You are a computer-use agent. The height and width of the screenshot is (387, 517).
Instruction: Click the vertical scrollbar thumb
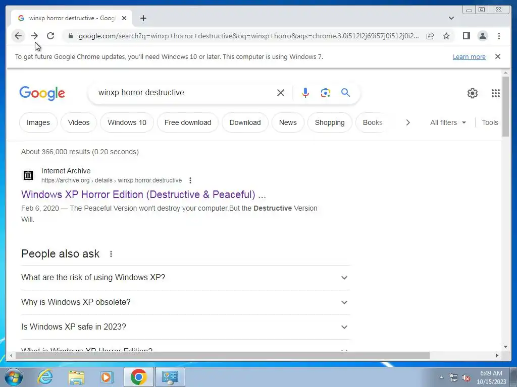point(506,106)
